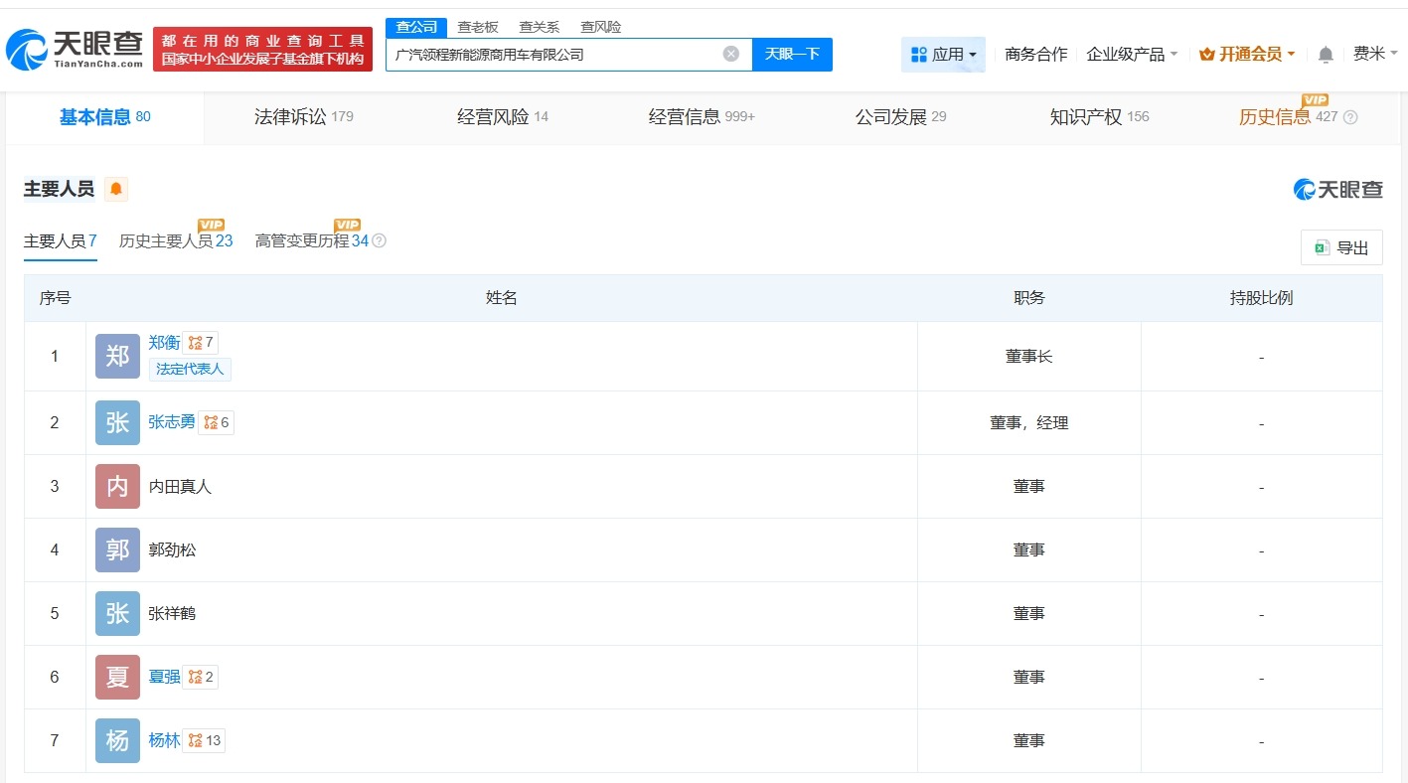
Task: Open the 应用 dropdown
Action: pos(942,54)
